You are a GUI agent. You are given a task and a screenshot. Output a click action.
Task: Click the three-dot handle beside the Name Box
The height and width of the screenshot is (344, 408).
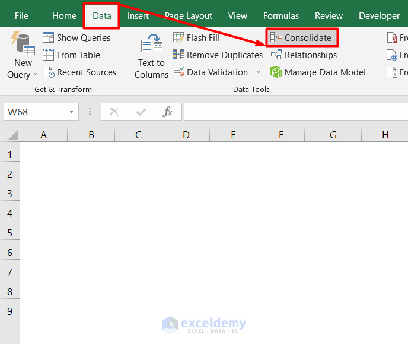(90, 112)
